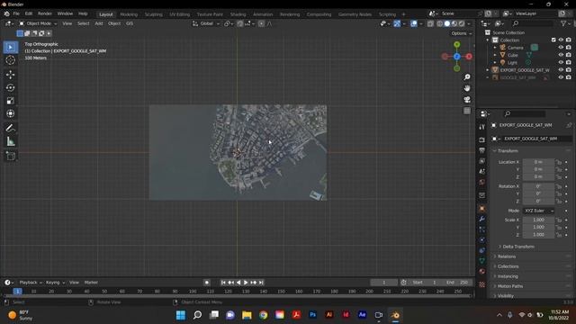Open the Object properties tab
The height and width of the screenshot is (324, 576).
482,209
